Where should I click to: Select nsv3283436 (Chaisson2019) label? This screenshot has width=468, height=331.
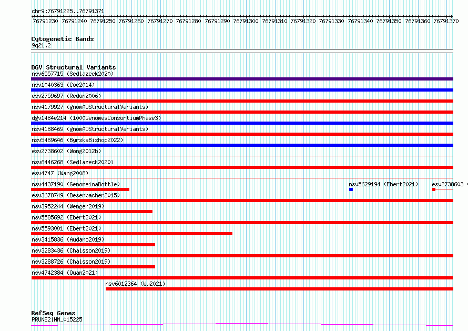coord(71,250)
